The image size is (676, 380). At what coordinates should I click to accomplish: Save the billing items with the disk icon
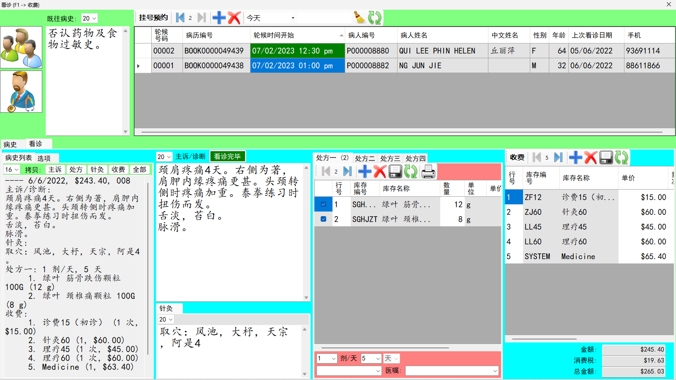[x=606, y=157]
